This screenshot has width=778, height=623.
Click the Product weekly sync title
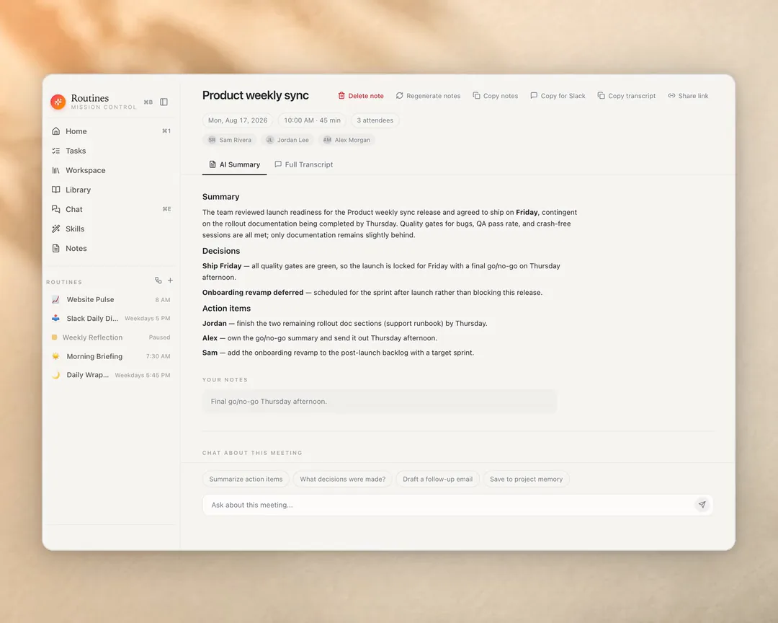pos(256,95)
